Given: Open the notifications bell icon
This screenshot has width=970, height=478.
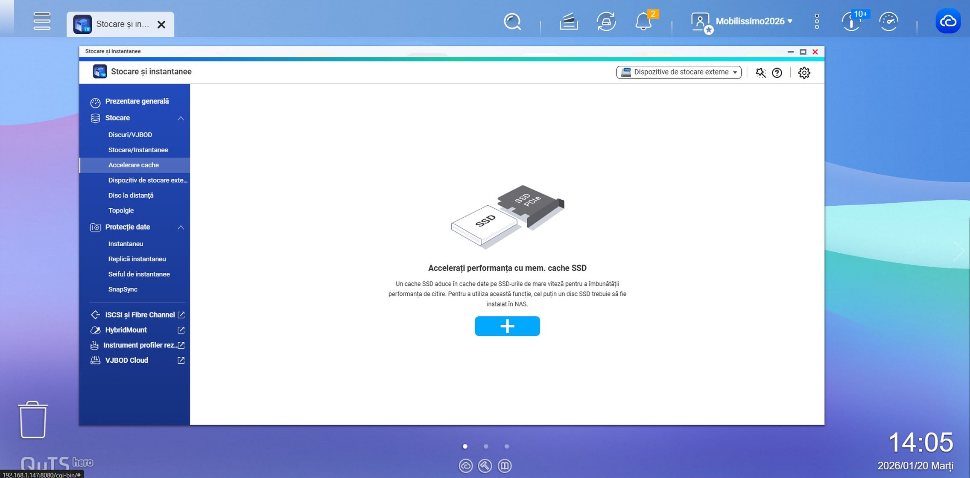Looking at the screenshot, I should pyautogui.click(x=643, y=21).
